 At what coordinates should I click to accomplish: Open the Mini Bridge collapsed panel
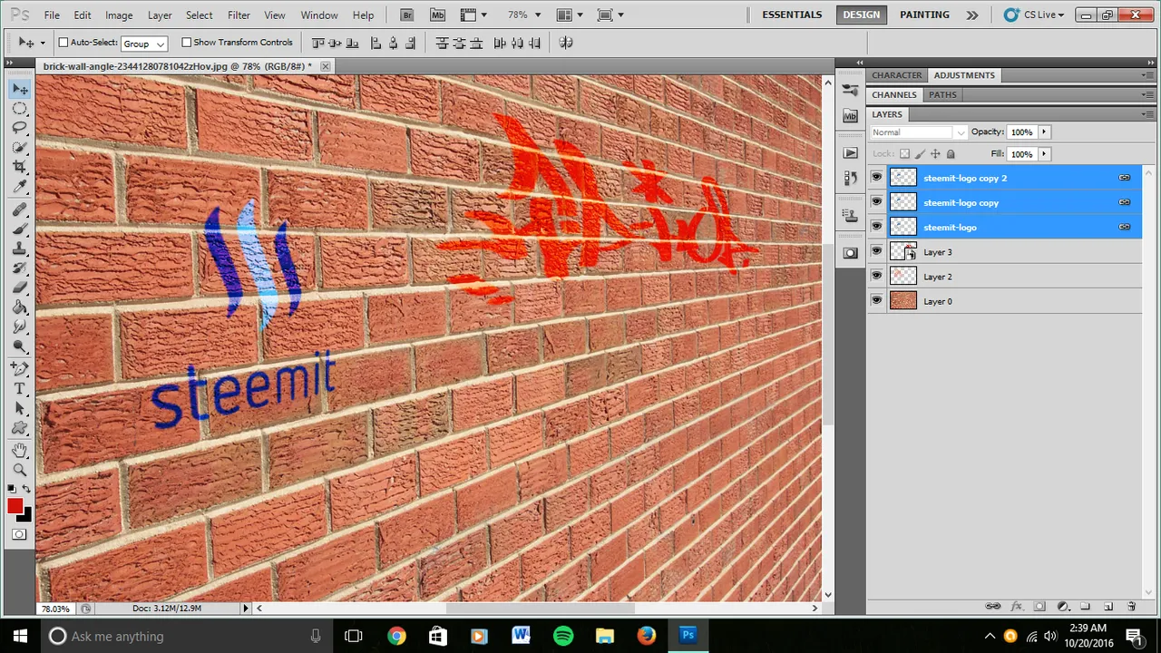pyautogui.click(x=850, y=116)
